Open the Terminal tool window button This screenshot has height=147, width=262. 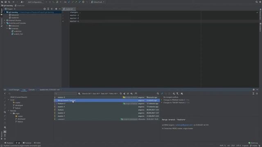point(27,143)
